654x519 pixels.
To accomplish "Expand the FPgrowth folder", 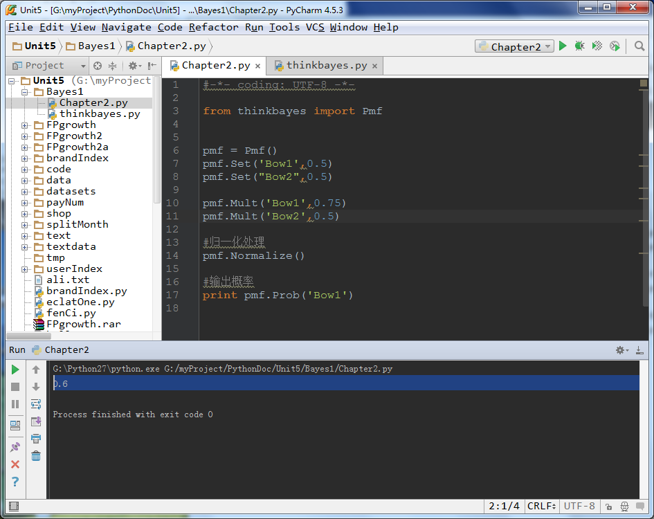I will tap(25, 125).
